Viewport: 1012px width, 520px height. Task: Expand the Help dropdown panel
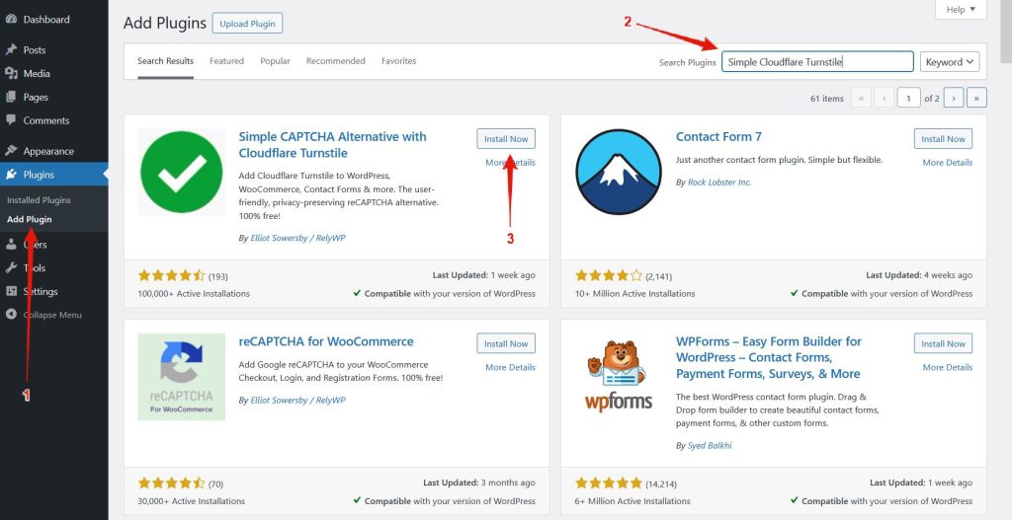[x=960, y=10]
